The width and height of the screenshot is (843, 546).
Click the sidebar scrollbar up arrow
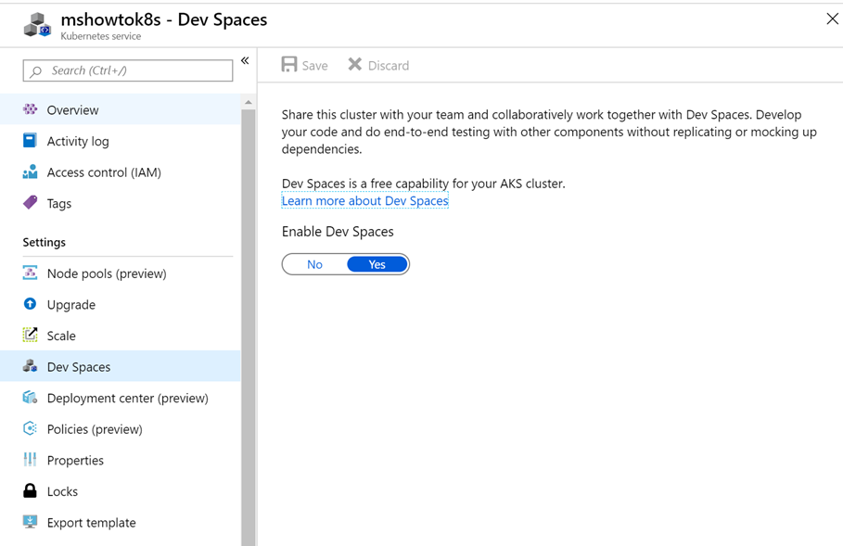click(248, 102)
